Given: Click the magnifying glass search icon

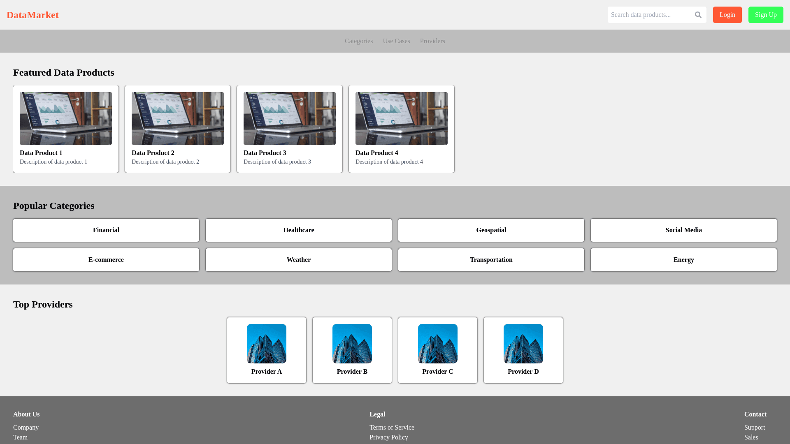Looking at the screenshot, I should coord(698,15).
